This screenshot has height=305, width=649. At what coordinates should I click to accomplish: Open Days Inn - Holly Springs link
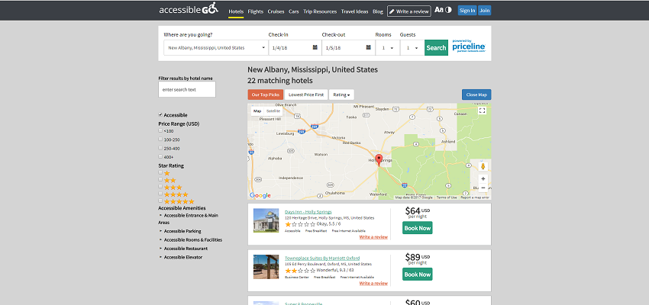308,212
